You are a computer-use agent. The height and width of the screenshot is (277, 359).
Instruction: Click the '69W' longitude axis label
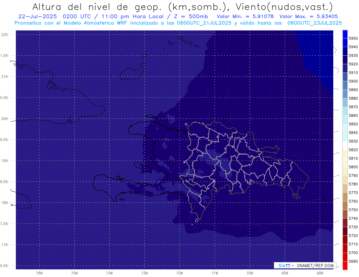[285, 273]
